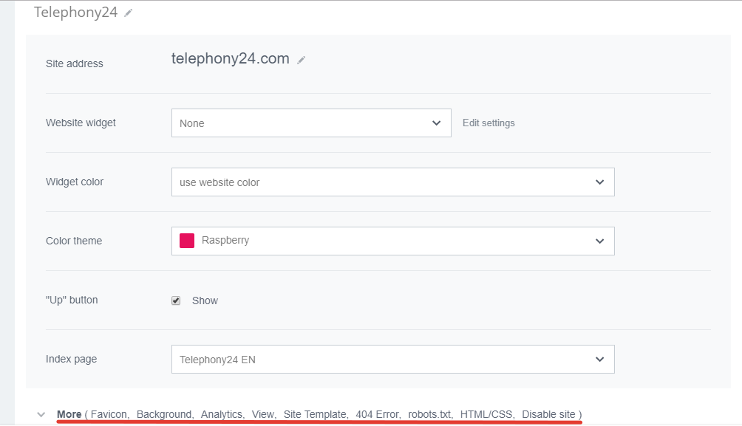
Task: Click the Telephony24 site title
Action: point(75,13)
